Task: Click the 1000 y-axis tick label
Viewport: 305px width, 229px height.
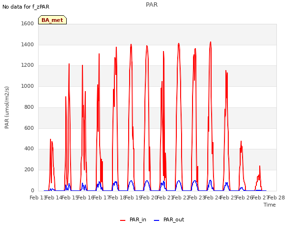Action: (x=28, y=86)
